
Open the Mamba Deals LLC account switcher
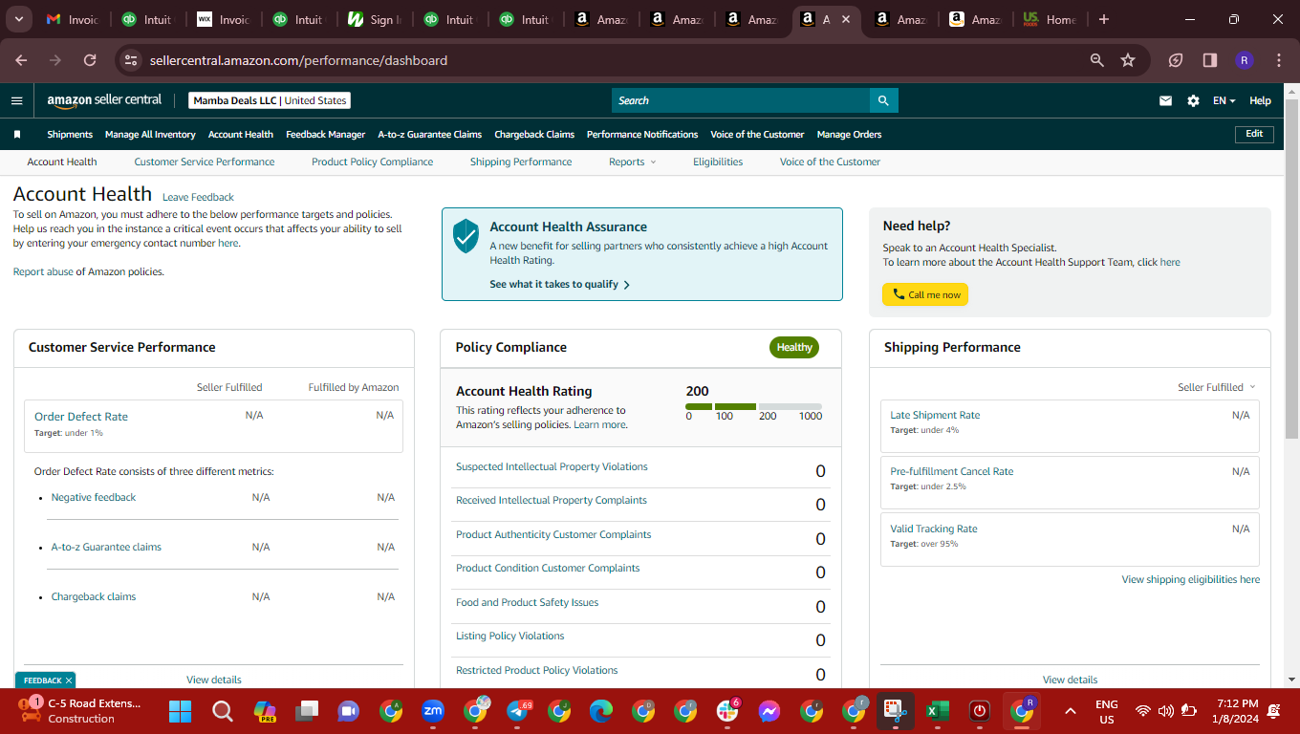270,100
